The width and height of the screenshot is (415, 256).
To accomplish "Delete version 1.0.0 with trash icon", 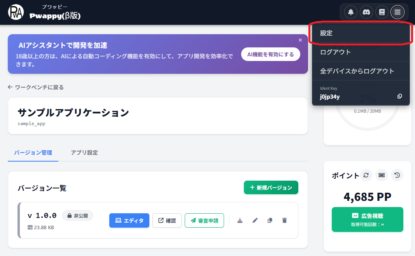I will pyautogui.click(x=284, y=220).
